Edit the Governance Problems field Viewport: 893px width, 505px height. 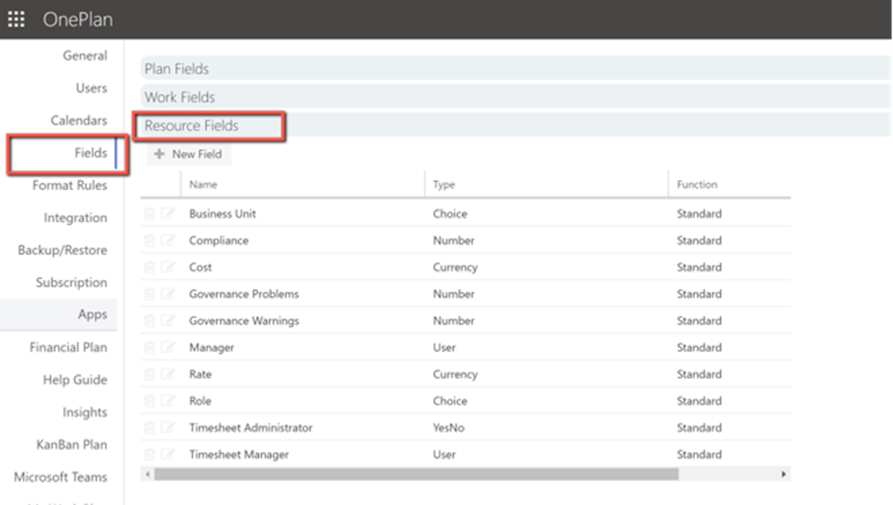tap(168, 294)
